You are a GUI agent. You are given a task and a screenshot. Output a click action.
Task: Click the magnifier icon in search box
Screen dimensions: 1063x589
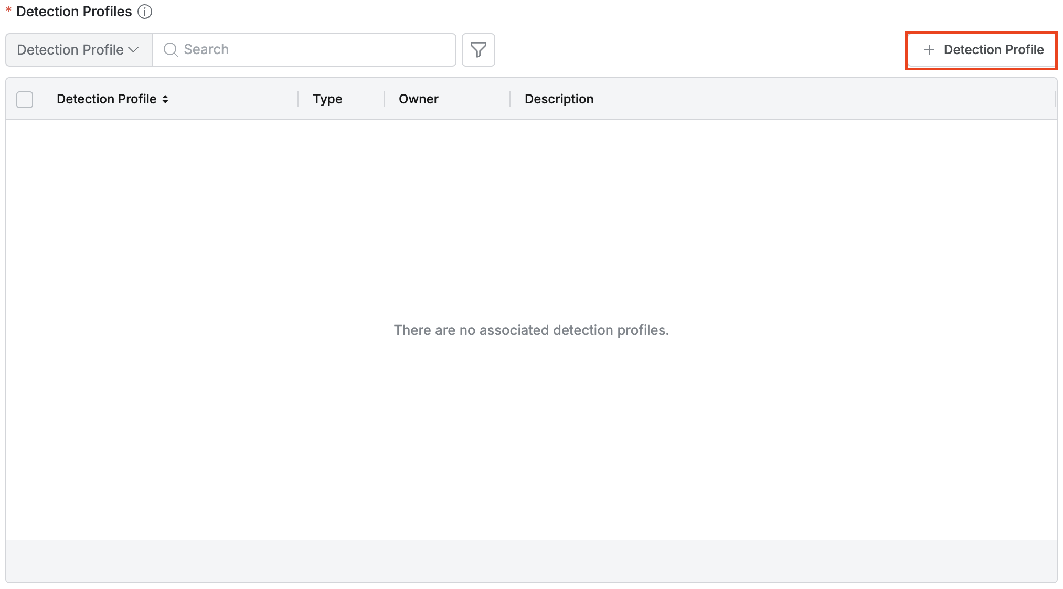(171, 50)
